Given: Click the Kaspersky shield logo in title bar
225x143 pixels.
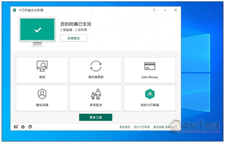Looking at the screenshot, I should pyautogui.click(x=15, y=10).
